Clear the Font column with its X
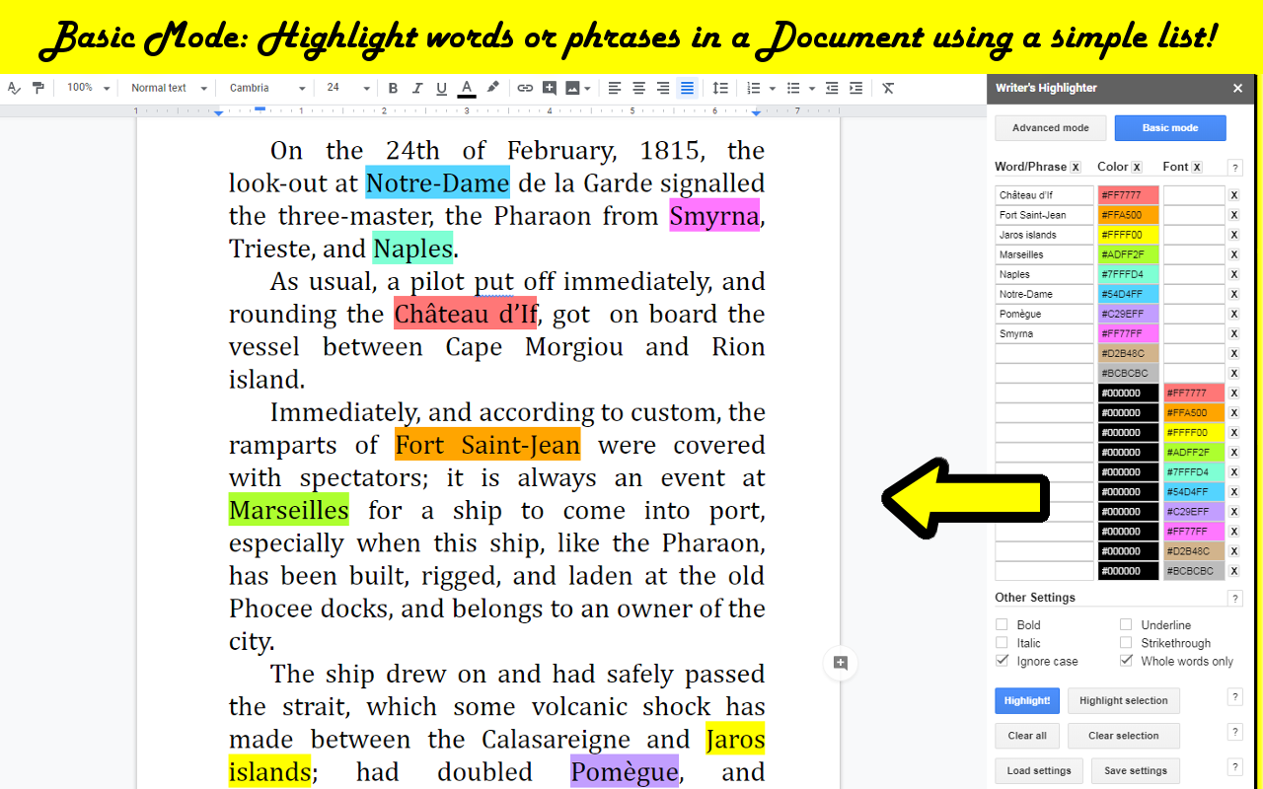This screenshot has width=1263, height=789. (1197, 167)
